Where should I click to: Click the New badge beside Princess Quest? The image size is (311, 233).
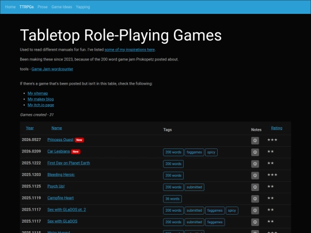pos(79,140)
